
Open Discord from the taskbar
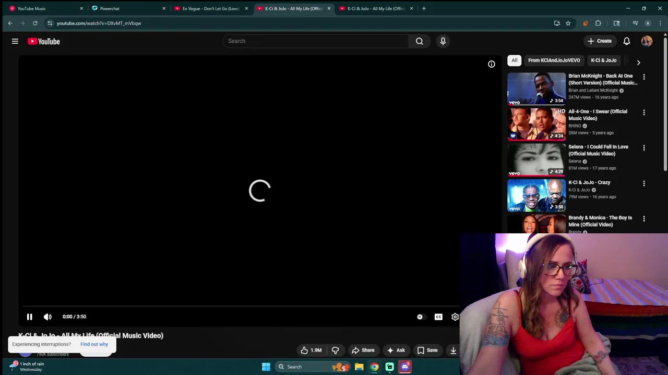pos(405,367)
